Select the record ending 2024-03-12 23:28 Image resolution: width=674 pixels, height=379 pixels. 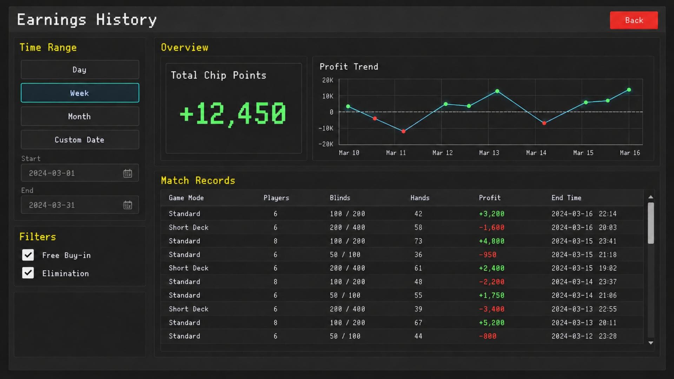(402, 336)
